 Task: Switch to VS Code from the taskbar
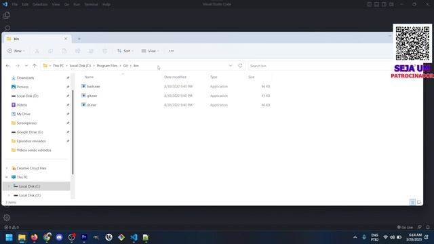pos(134,237)
